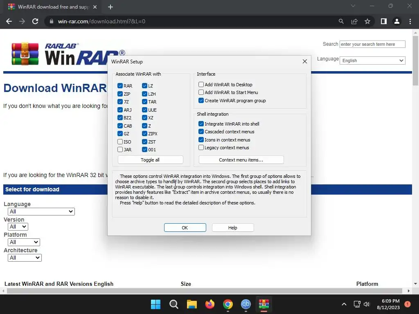Open Context menu items button
The image size is (419, 314).
(x=241, y=160)
